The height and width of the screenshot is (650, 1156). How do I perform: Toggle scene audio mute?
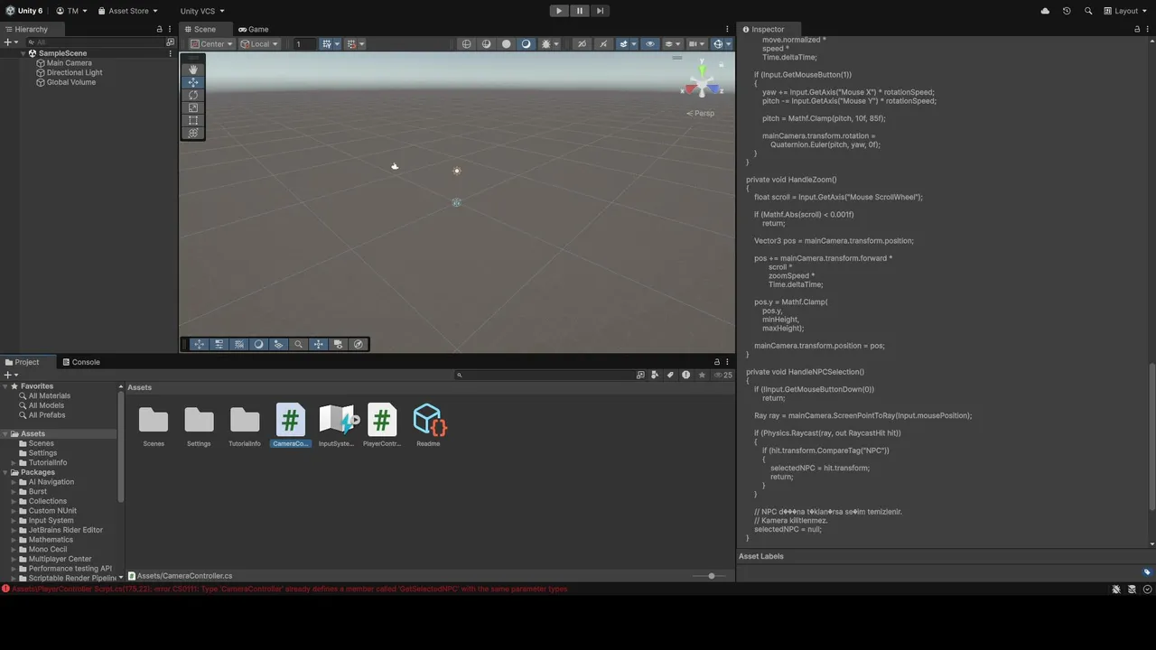click(x=603, y=43)
